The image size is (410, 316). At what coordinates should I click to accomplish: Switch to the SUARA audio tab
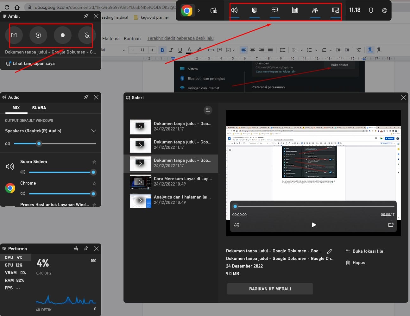39,108
